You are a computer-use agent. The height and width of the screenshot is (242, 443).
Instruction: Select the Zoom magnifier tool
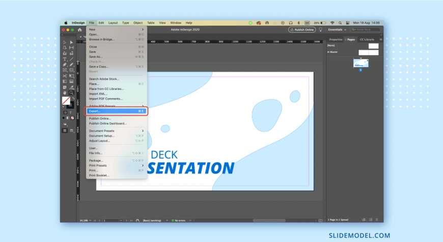pos(71,93)
